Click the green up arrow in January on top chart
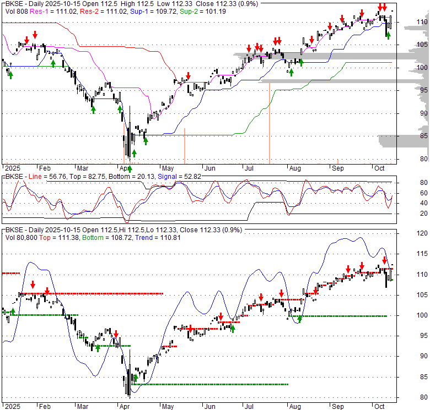The width and height of the screenshot is (430, 410). pyautogui.click(x=10, y=73)
